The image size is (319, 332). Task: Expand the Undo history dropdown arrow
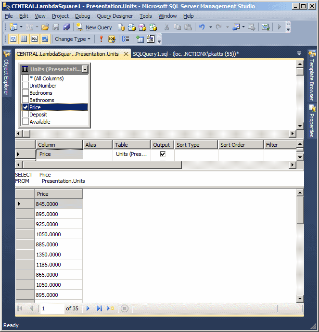[x=210, y=27]
